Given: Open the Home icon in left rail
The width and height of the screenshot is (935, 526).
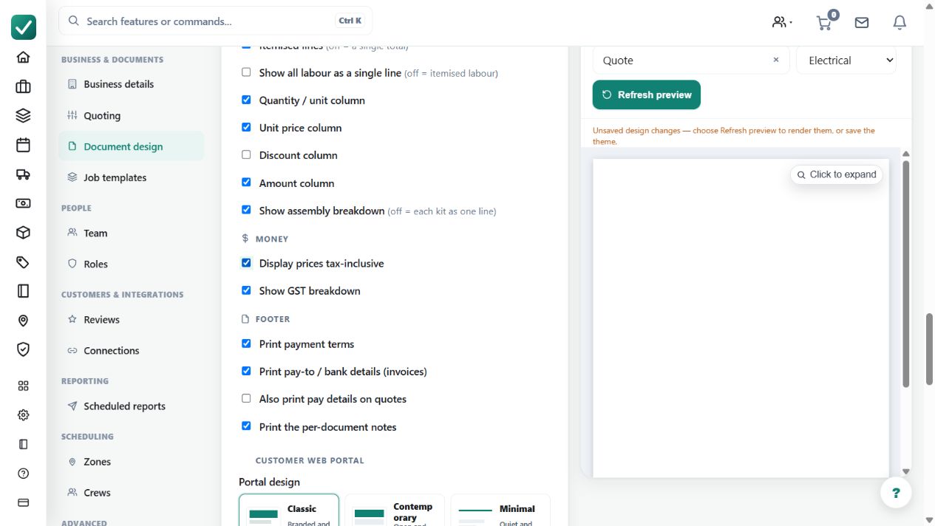Looking at the screenshot, I should point(23,58).
